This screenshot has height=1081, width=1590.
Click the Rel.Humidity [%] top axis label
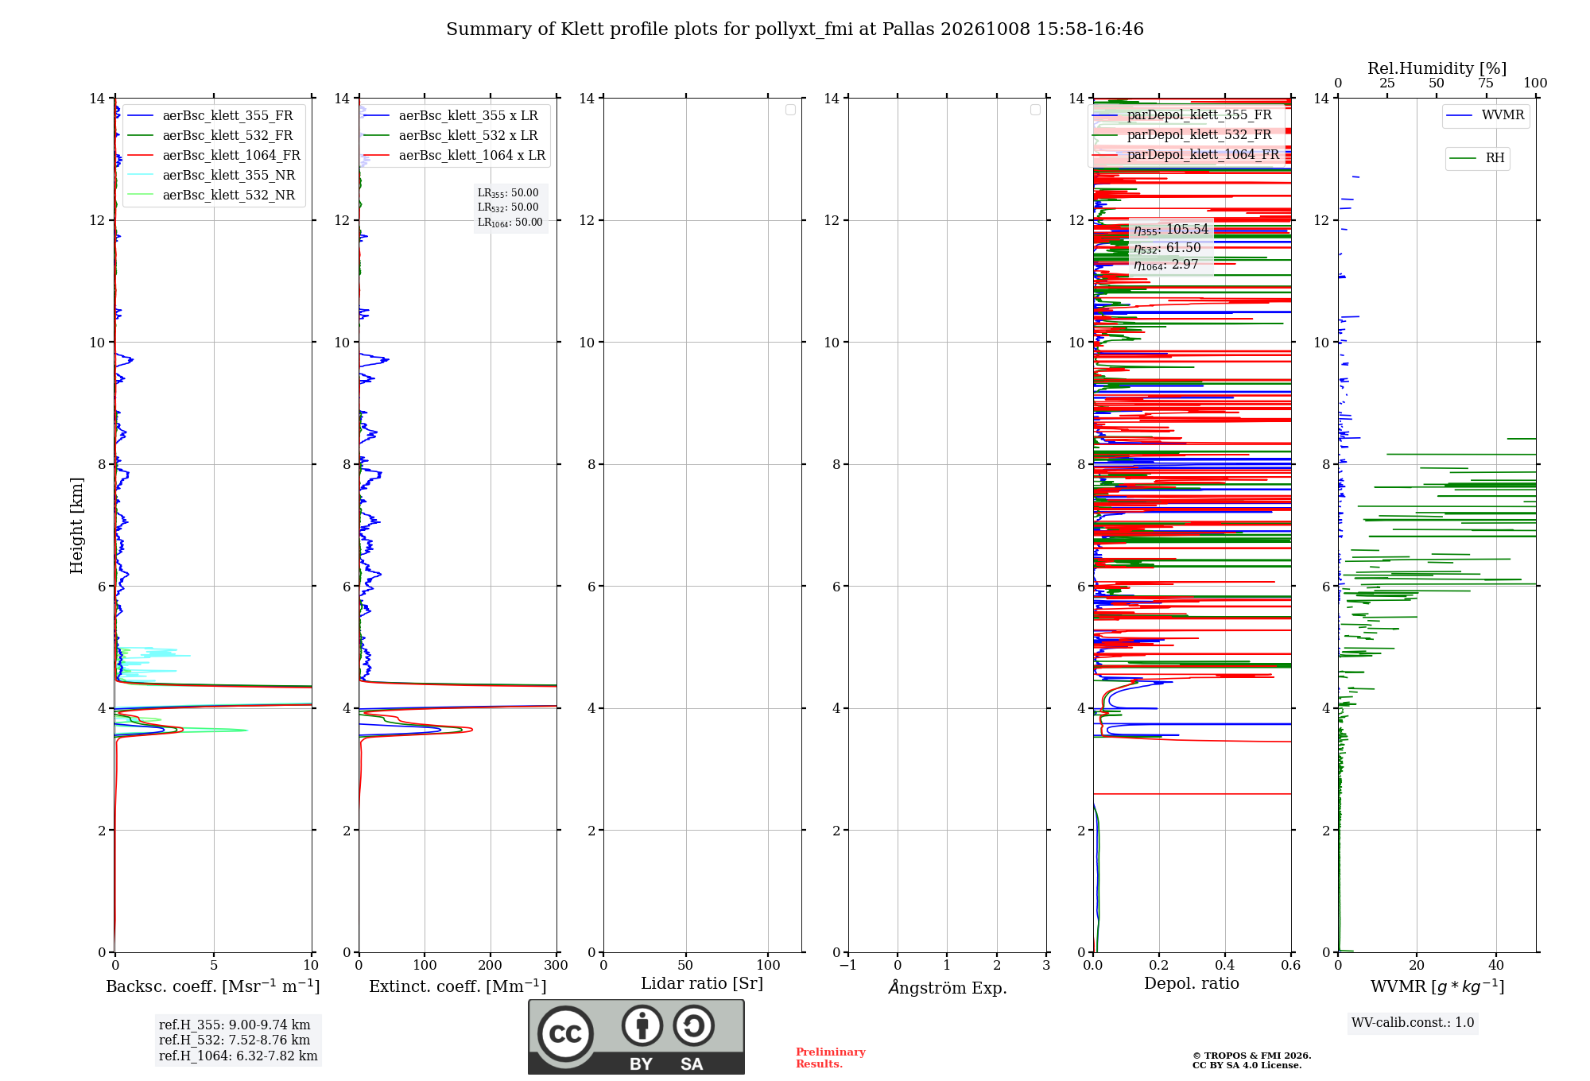coord(1437,68)
